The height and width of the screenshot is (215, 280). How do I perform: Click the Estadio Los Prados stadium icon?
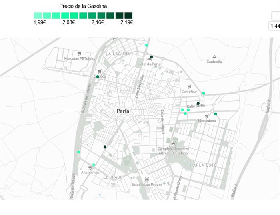(147, 179)
